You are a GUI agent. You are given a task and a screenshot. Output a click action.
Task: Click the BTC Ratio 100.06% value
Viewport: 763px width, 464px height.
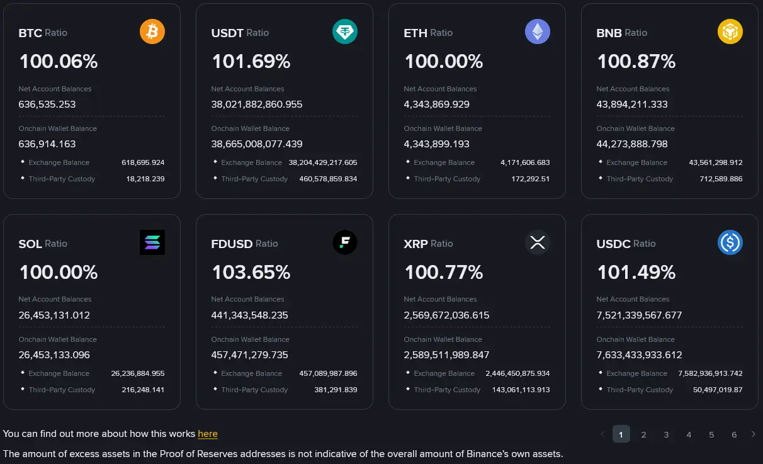[x=59, y=62]
